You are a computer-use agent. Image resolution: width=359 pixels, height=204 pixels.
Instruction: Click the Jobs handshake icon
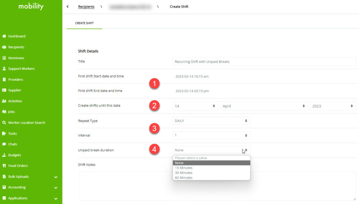4,112
